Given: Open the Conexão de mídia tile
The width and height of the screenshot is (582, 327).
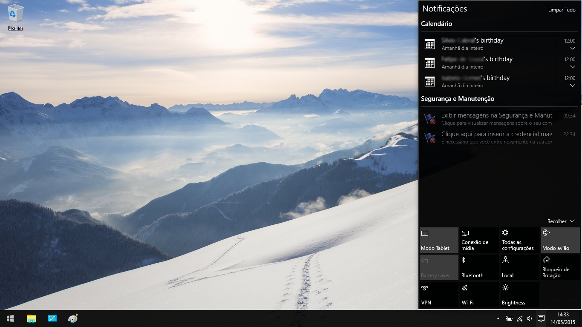Looking at the screenshot, I should click(479, 240).
